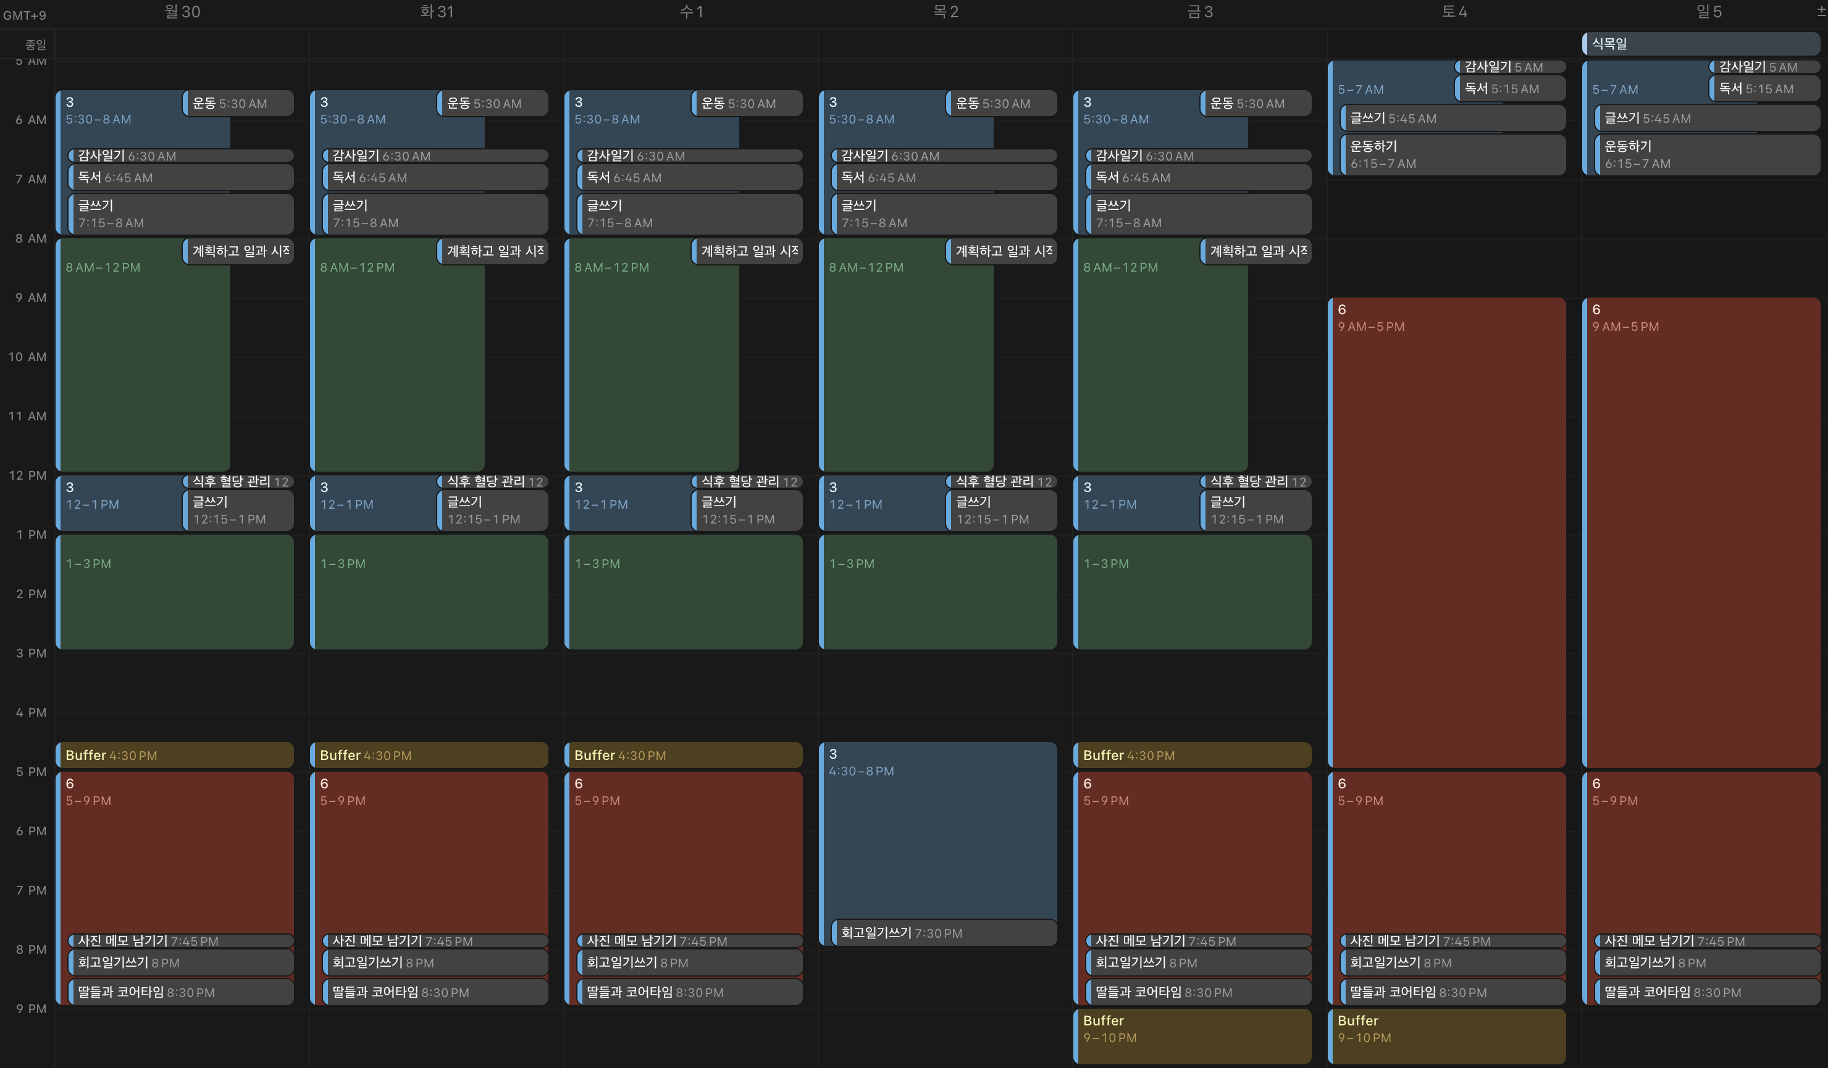Open Tuesday's 운동 5:30 AM event
Viewport: 1828px width, 1068px height.
[x=493, y=104]
